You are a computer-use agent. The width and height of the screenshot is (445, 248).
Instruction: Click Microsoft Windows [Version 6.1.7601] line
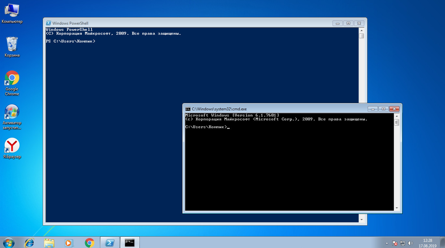[x=232, y=115]
